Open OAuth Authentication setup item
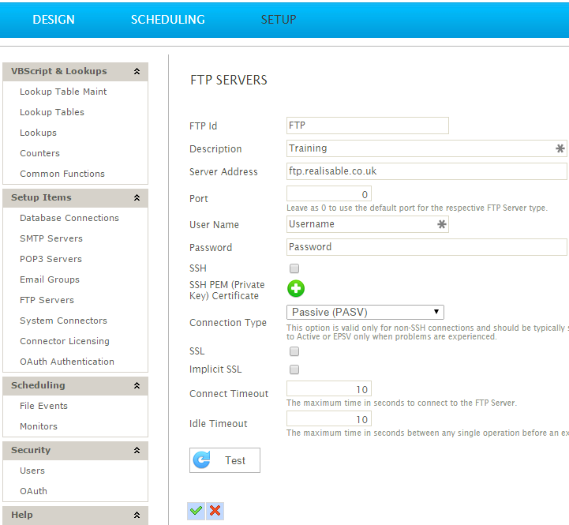The width and height of the screenshot is (569, 525). [x=67, y=362]
